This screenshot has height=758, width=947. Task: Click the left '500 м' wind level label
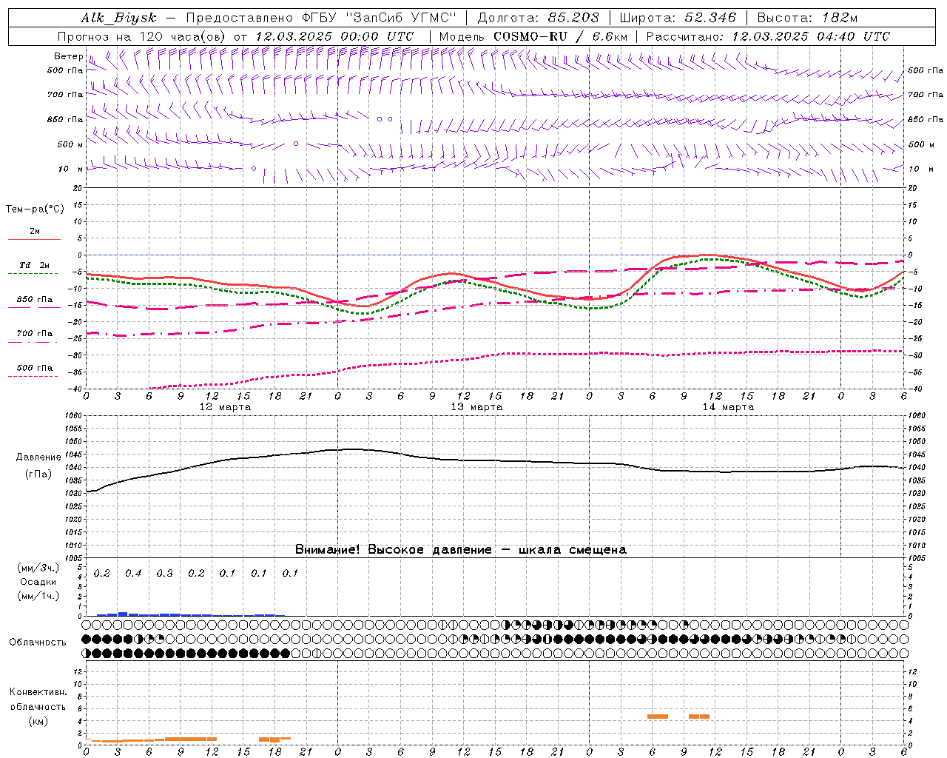[x=70, y=144]
